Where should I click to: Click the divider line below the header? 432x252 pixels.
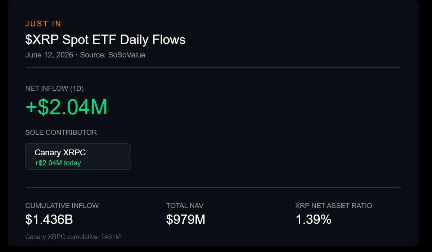pos(213,67)
